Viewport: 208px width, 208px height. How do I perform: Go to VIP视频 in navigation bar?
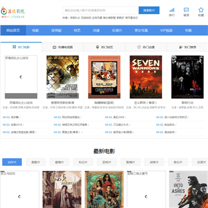point(166,31)
